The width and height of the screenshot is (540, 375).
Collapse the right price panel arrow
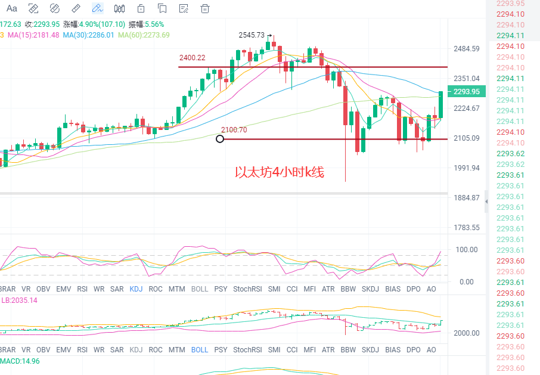[x=486, y=202]
